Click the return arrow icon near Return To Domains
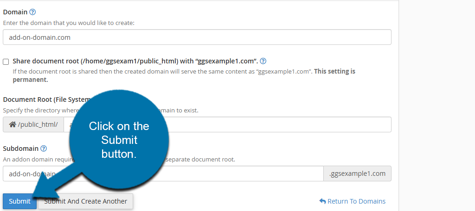475x211 pixels. [322, 201]
